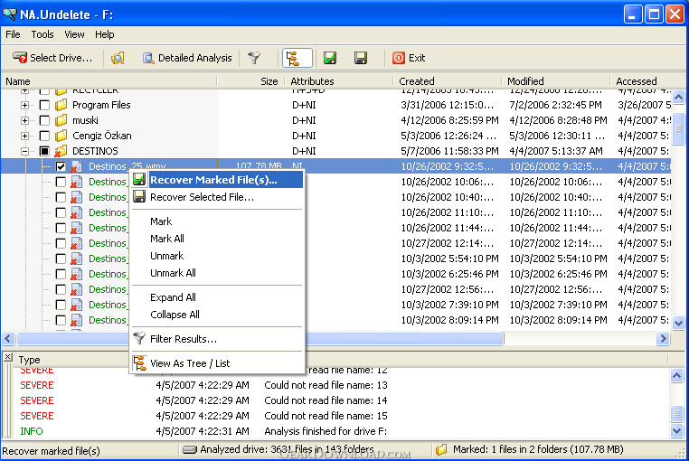This screenshot has width=689, height=461.
Task: Click the file list scroll down arrow
Action: click(x=678, y=324)
